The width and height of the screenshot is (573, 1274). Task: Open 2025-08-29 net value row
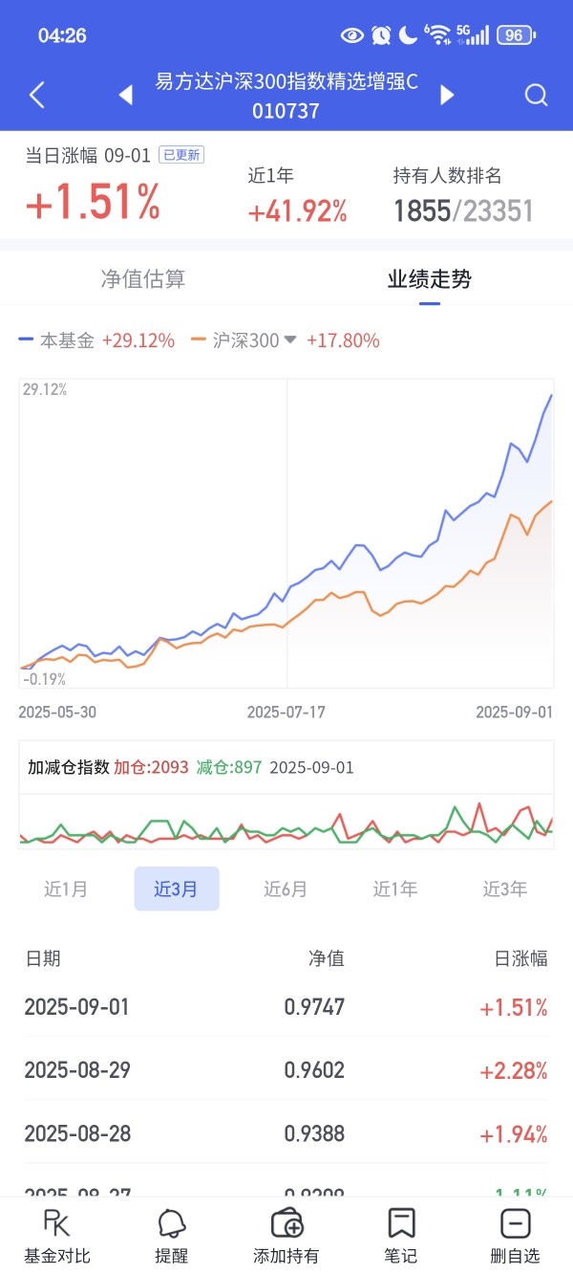tap(286, 1069)
